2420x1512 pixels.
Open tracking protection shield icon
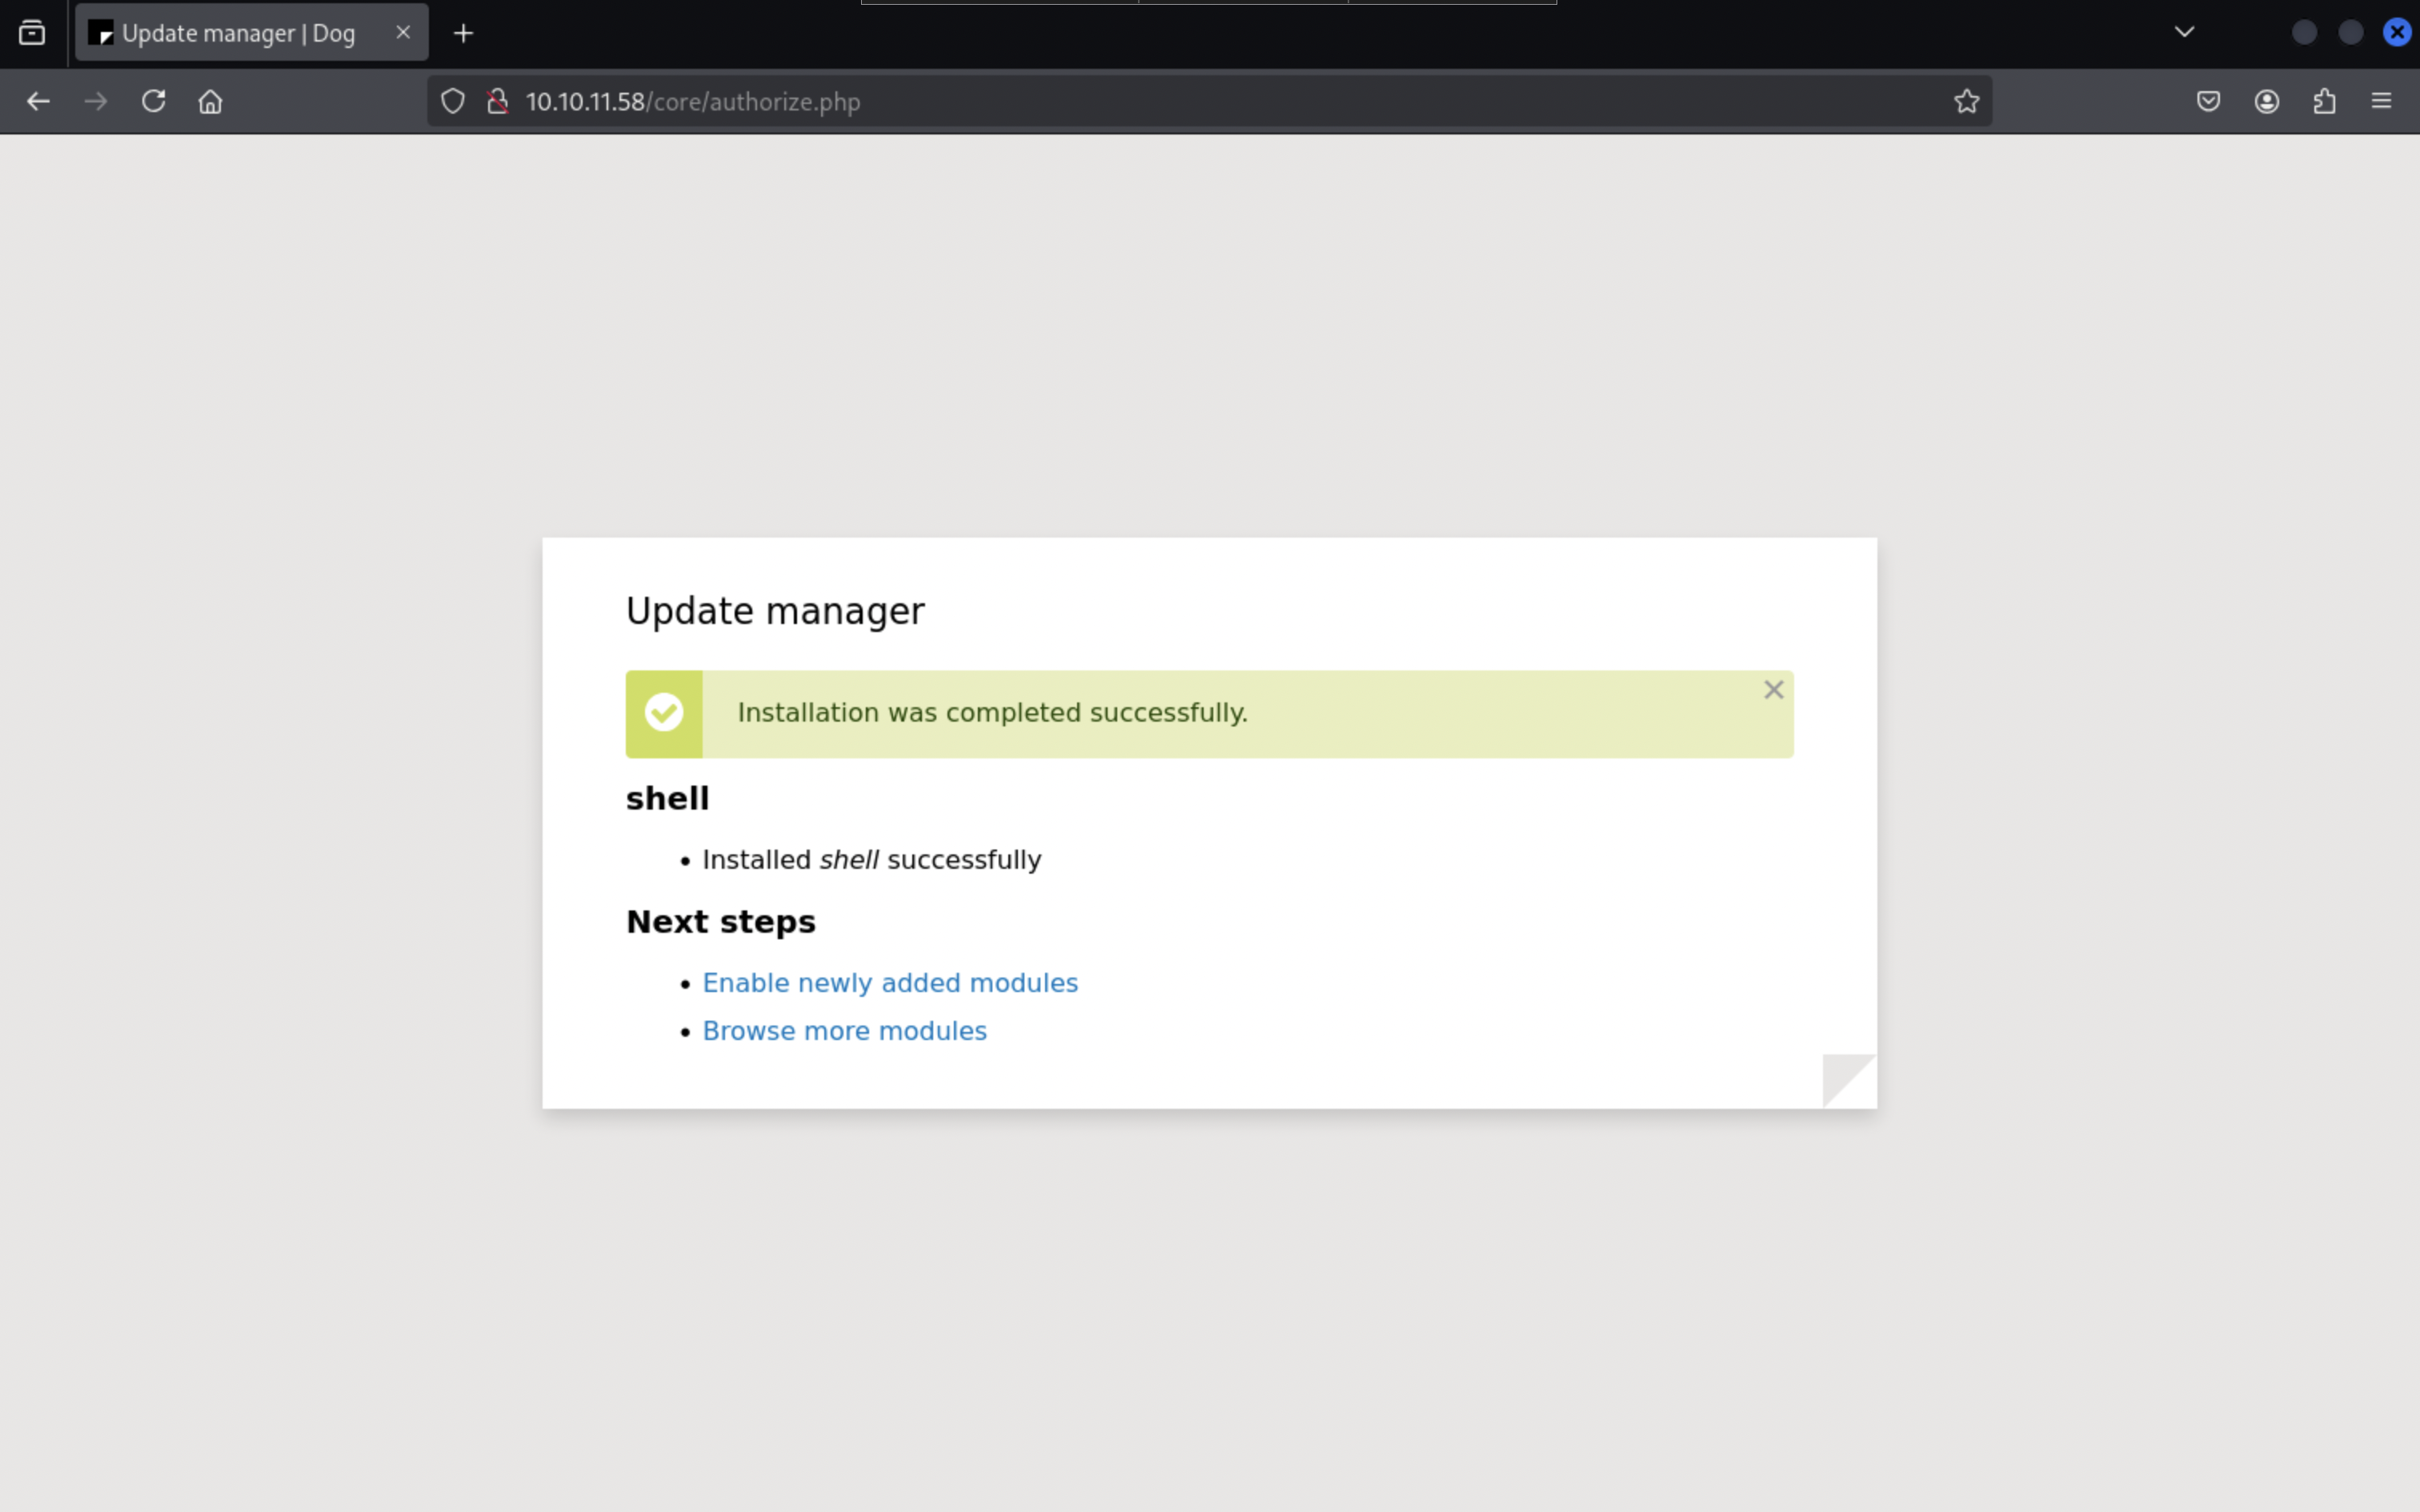(x=453, y=101)
